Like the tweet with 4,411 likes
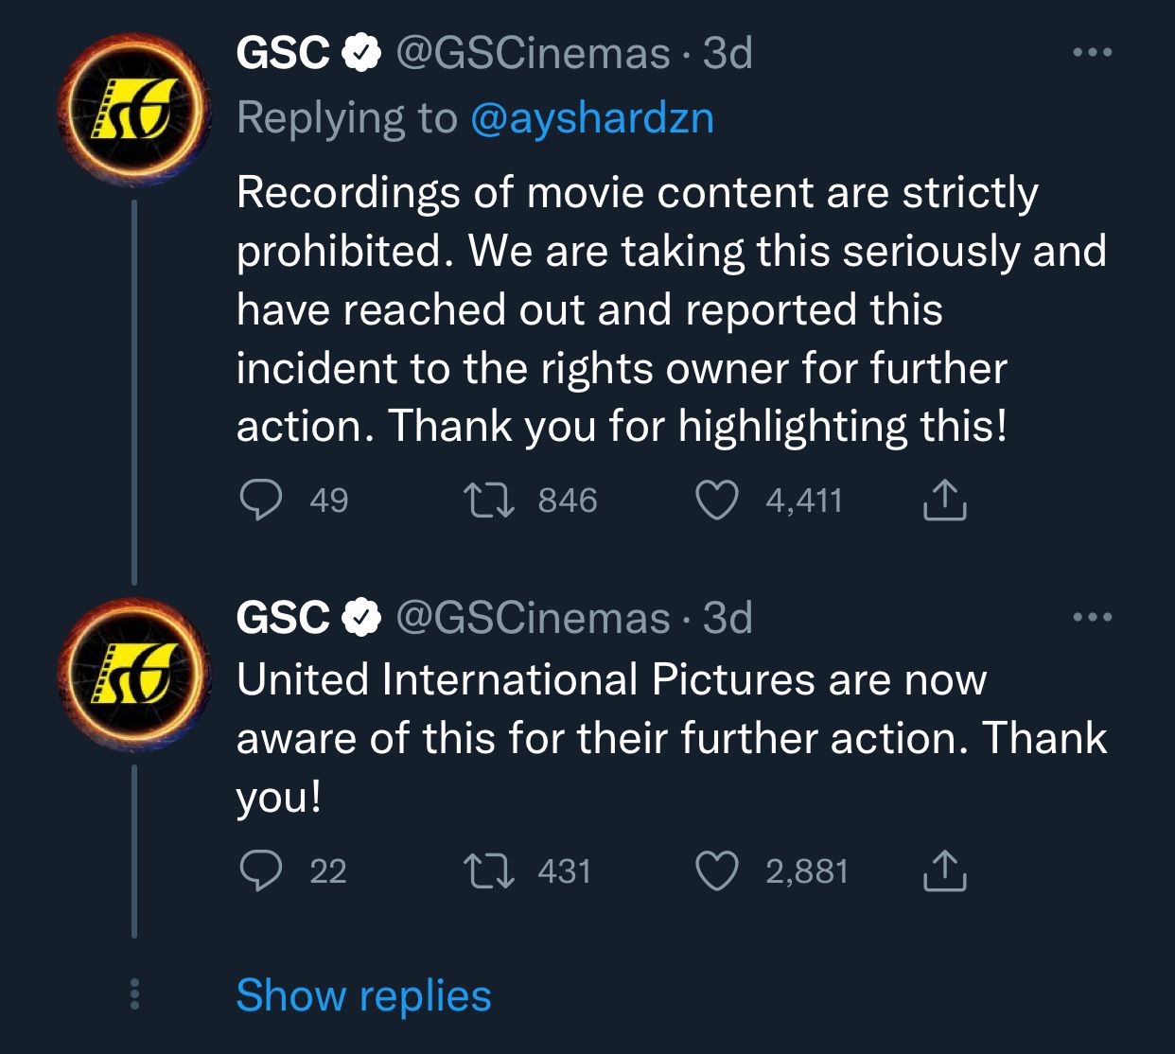Screen dimensions: 1175x1054 click(717, 500)
